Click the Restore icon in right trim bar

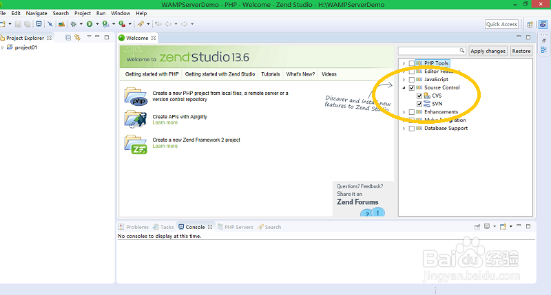pos(544,41)
